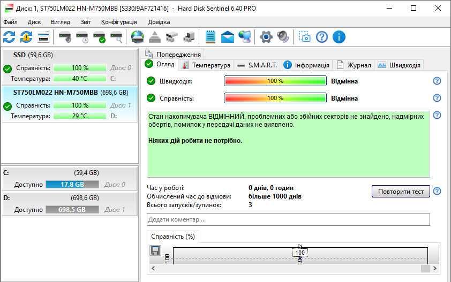Click the monitor with globe network icon
This screenshot has height=282, width=451.
tap(245, 37)
